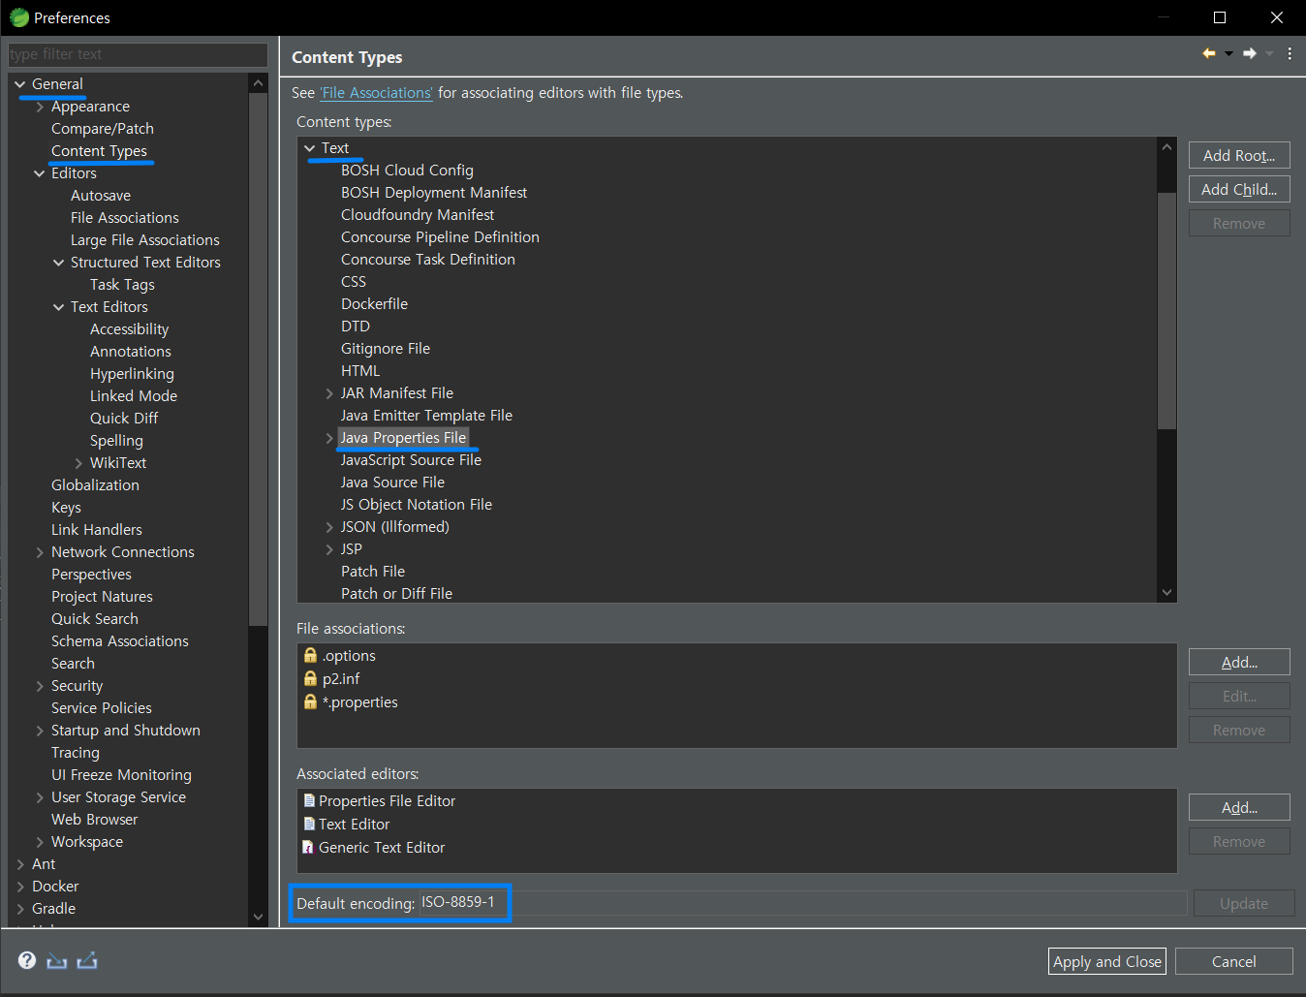
Task: Expand the WikiText node
Action: click(x=78, y=463)
